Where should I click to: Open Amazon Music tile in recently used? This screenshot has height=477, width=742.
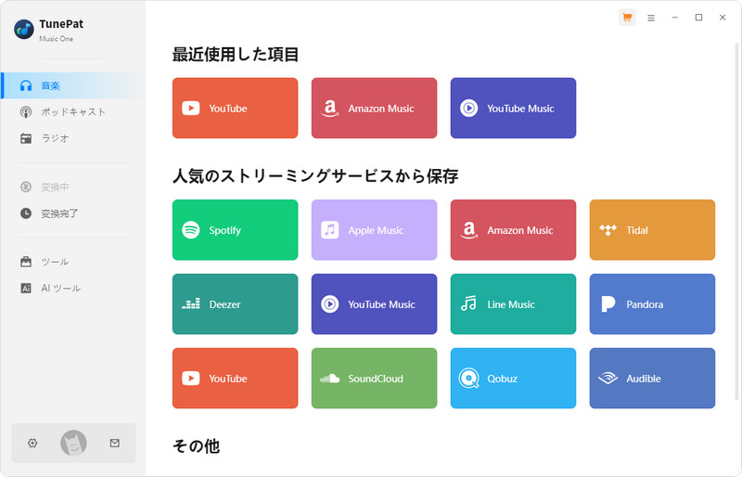point(375,108)
